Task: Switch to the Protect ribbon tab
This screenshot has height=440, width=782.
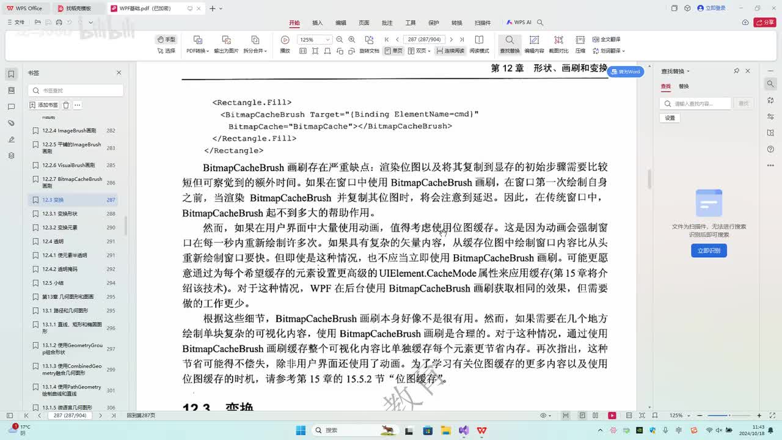Action: [x=434, y=23]
